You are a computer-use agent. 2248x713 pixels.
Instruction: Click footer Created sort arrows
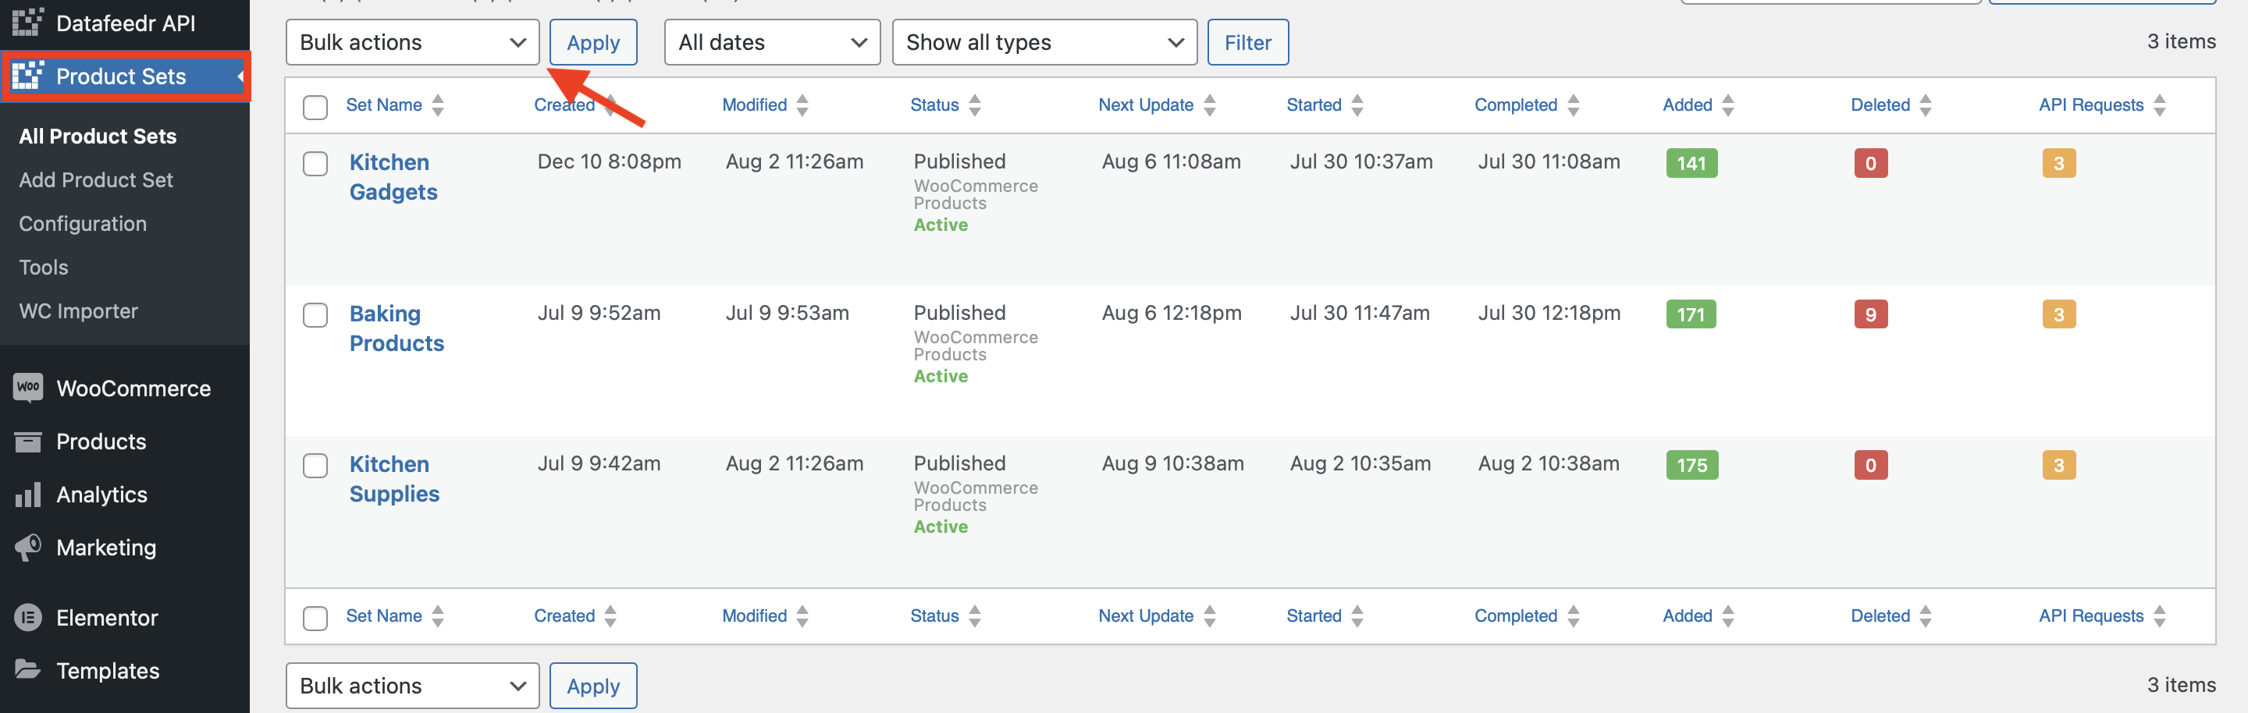(x=611, y=615)
